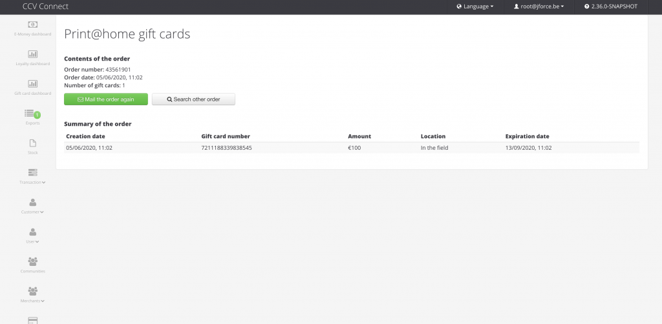Expand the Transaction sidebar submenu label
Image resolution: width=662 pixels, height=324 pixels.
coord(32,183)
